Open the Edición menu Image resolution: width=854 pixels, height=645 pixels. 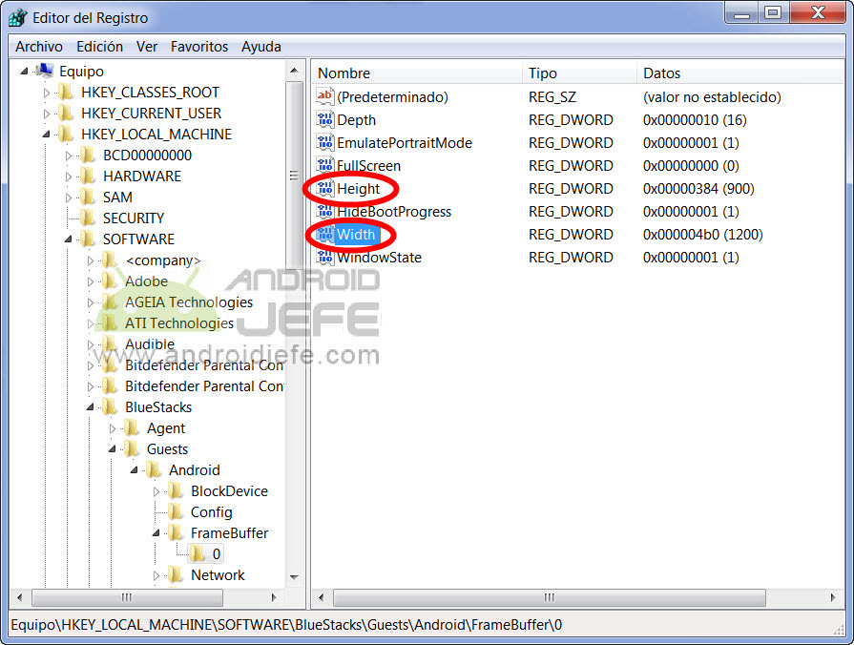(x=99, y=47)
